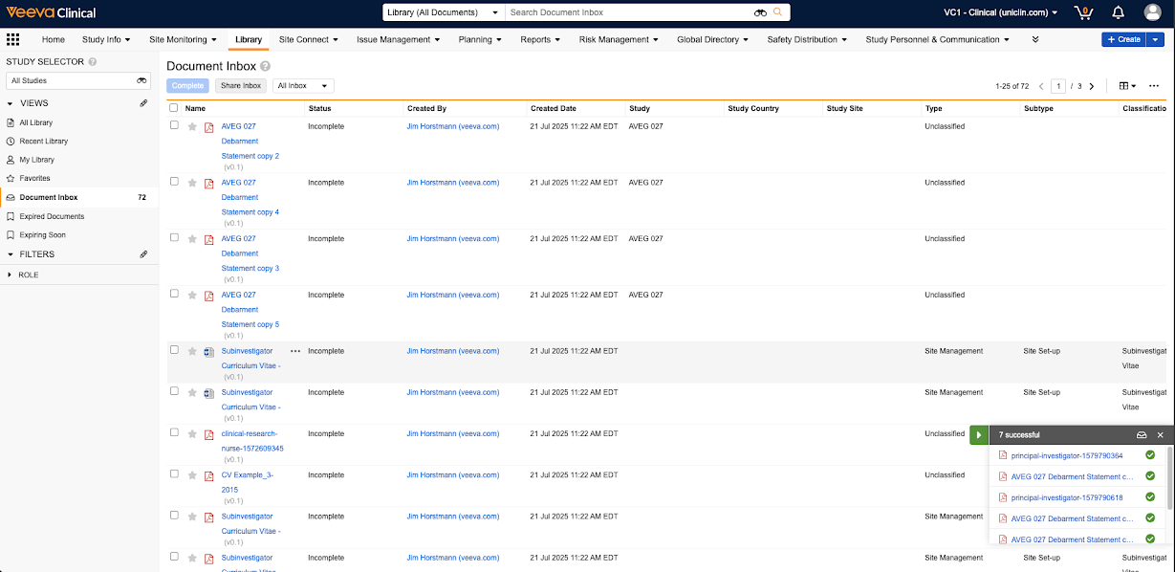Open the Site Monitoring menu
The image size is (1175, 572).
183,39
